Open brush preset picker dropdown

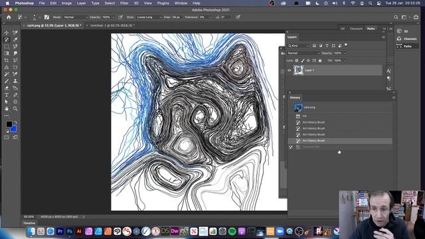(39, 17)
